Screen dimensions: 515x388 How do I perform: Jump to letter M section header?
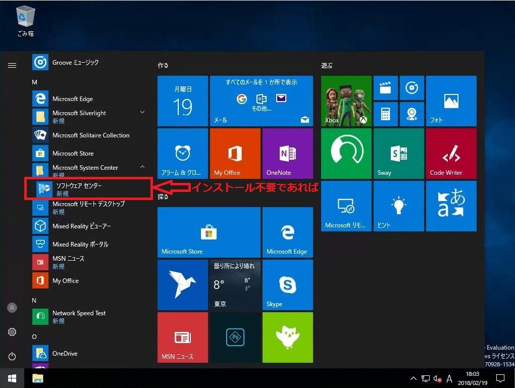coord(34,82)
